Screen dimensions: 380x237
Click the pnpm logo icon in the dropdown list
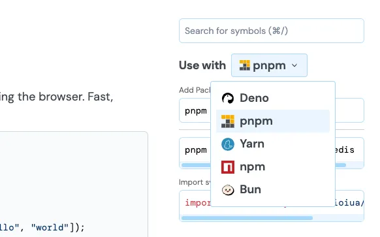[228, 121]
